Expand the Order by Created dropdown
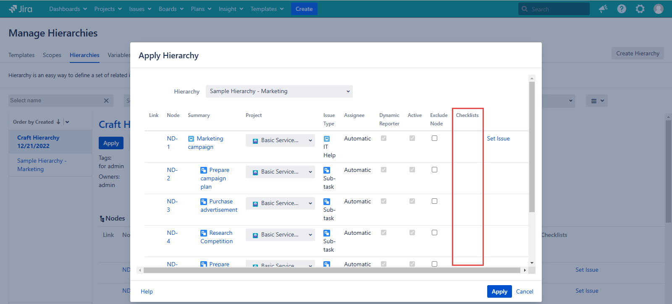 [67, 122]
